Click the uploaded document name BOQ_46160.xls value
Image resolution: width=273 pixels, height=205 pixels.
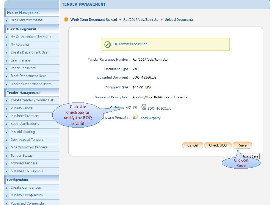click(144, 77)
